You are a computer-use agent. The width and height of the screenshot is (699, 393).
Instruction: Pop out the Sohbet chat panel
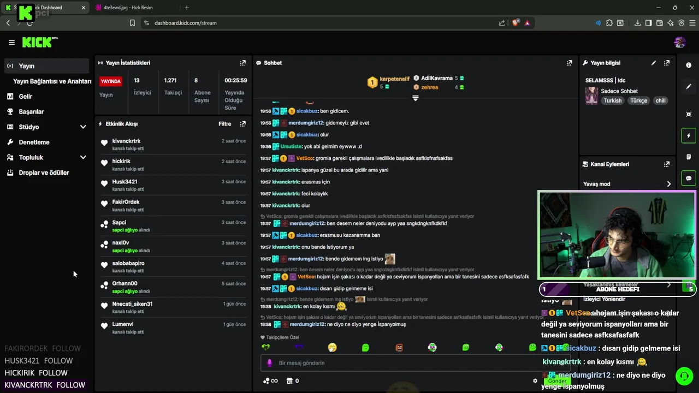(570, 63)
